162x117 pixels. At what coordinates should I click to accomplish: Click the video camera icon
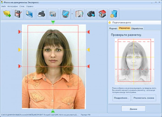[x=91, y=14]
